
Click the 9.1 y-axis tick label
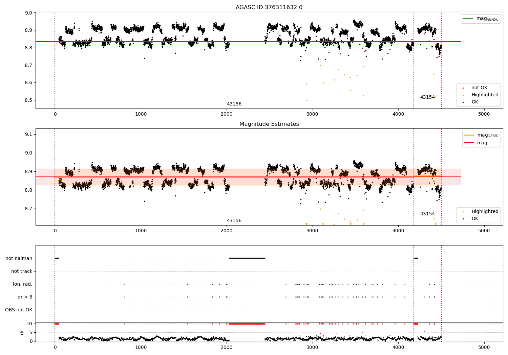29,135
